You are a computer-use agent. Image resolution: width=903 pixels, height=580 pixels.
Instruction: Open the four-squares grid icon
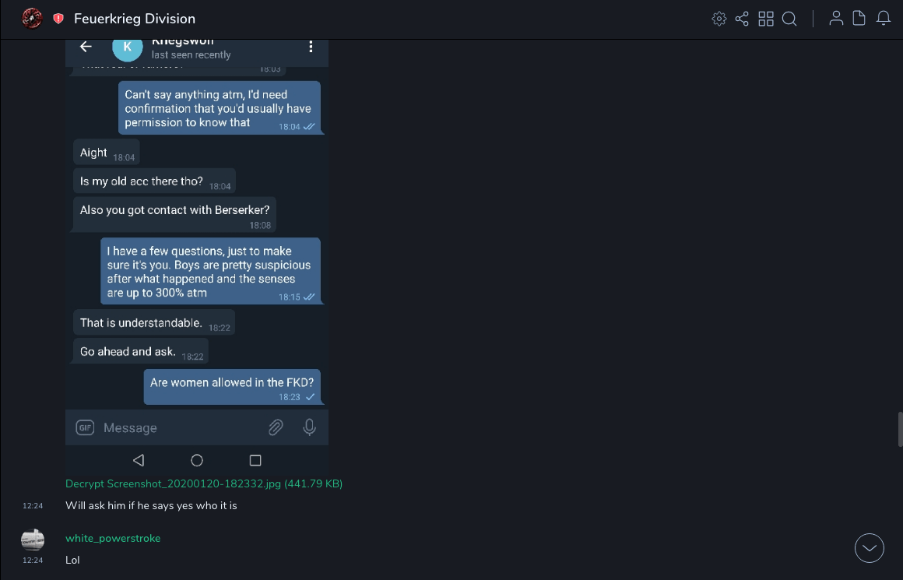pos(766,19)
